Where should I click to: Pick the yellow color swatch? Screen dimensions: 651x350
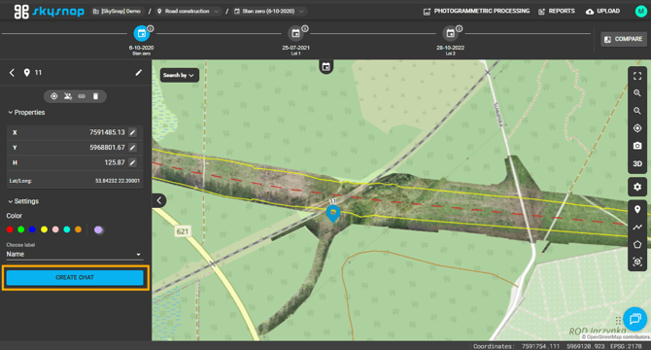(x=44, y=229)
